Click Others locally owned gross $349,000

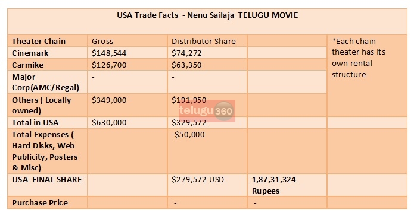[x=109, y=100]
